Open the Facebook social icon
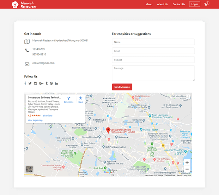The height and width of the screenshot is (195, 219). 25,83
